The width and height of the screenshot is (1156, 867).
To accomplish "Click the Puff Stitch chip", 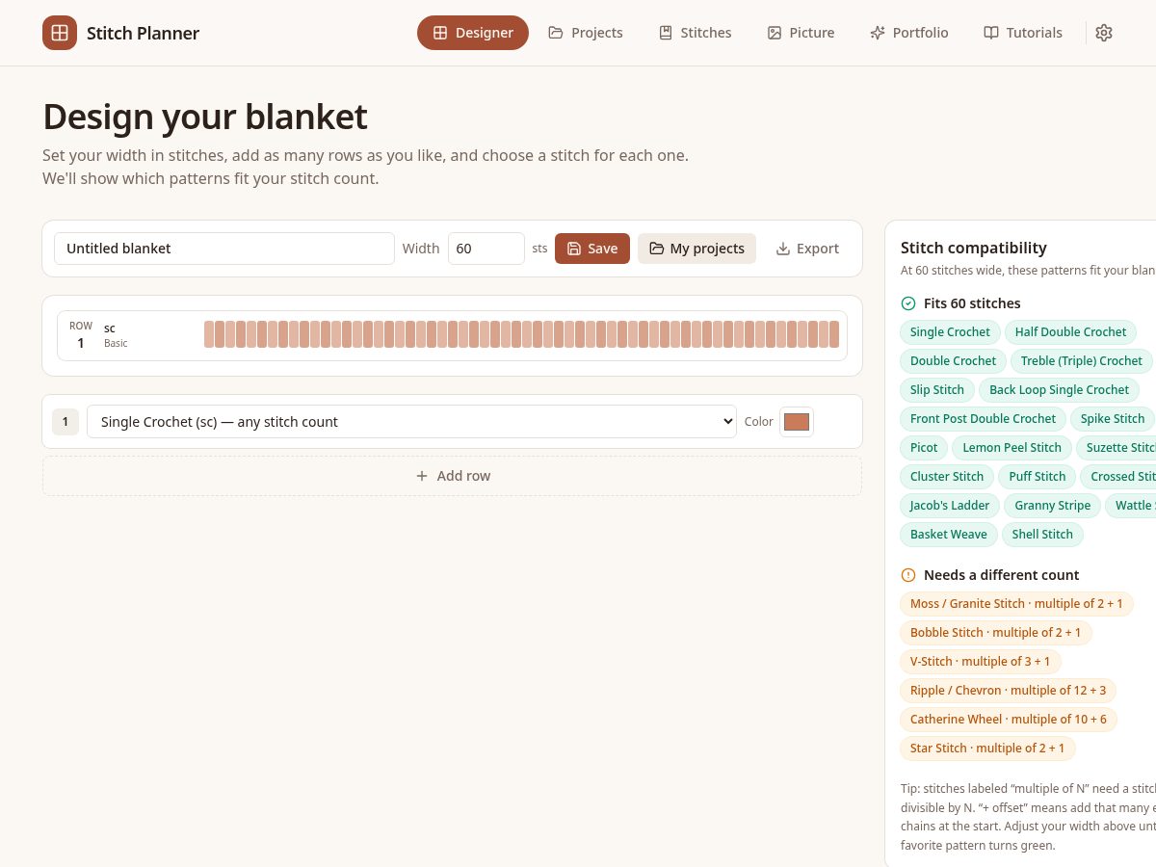I will tap(1038, 477).
